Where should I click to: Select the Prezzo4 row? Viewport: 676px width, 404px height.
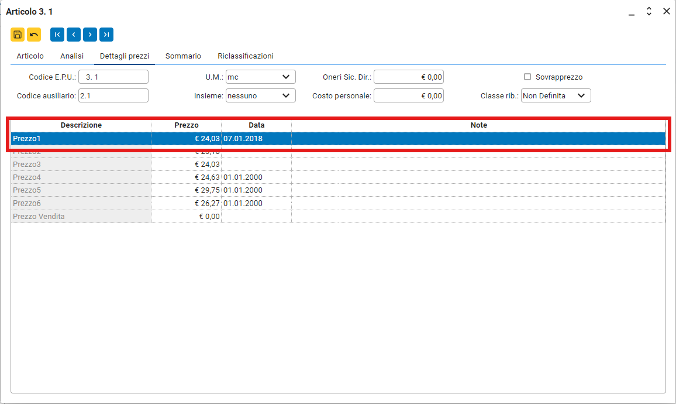(81, 177)
